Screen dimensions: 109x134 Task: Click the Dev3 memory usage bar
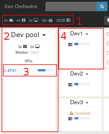click(x=82, y=118)
